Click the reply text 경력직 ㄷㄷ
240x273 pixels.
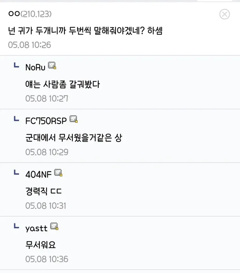click(x=43, y=192)
